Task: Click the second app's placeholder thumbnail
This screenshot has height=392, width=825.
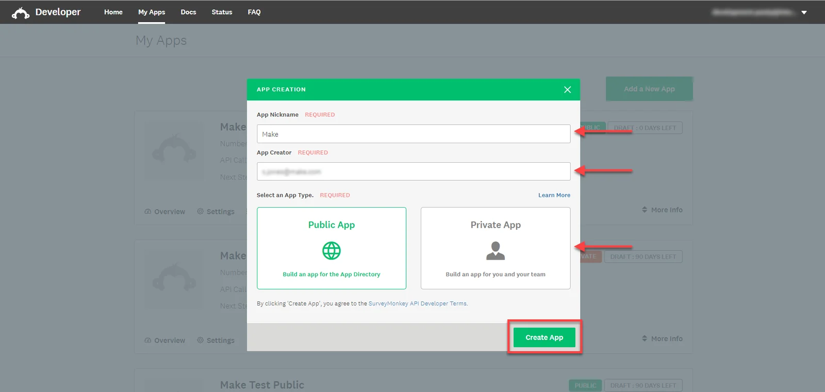Action: 174,279
